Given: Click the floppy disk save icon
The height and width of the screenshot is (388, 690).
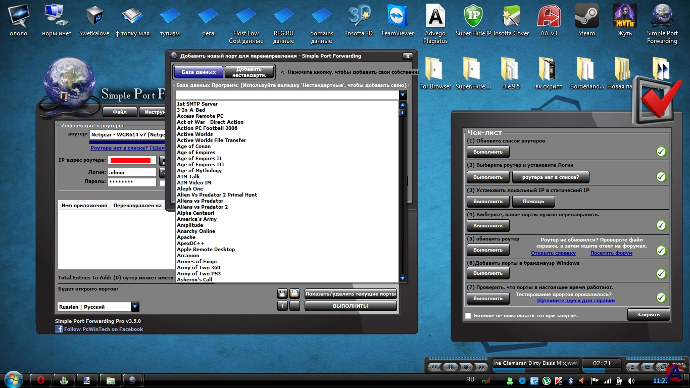Looking at the screenshot, I should click(x=282, y=294).
